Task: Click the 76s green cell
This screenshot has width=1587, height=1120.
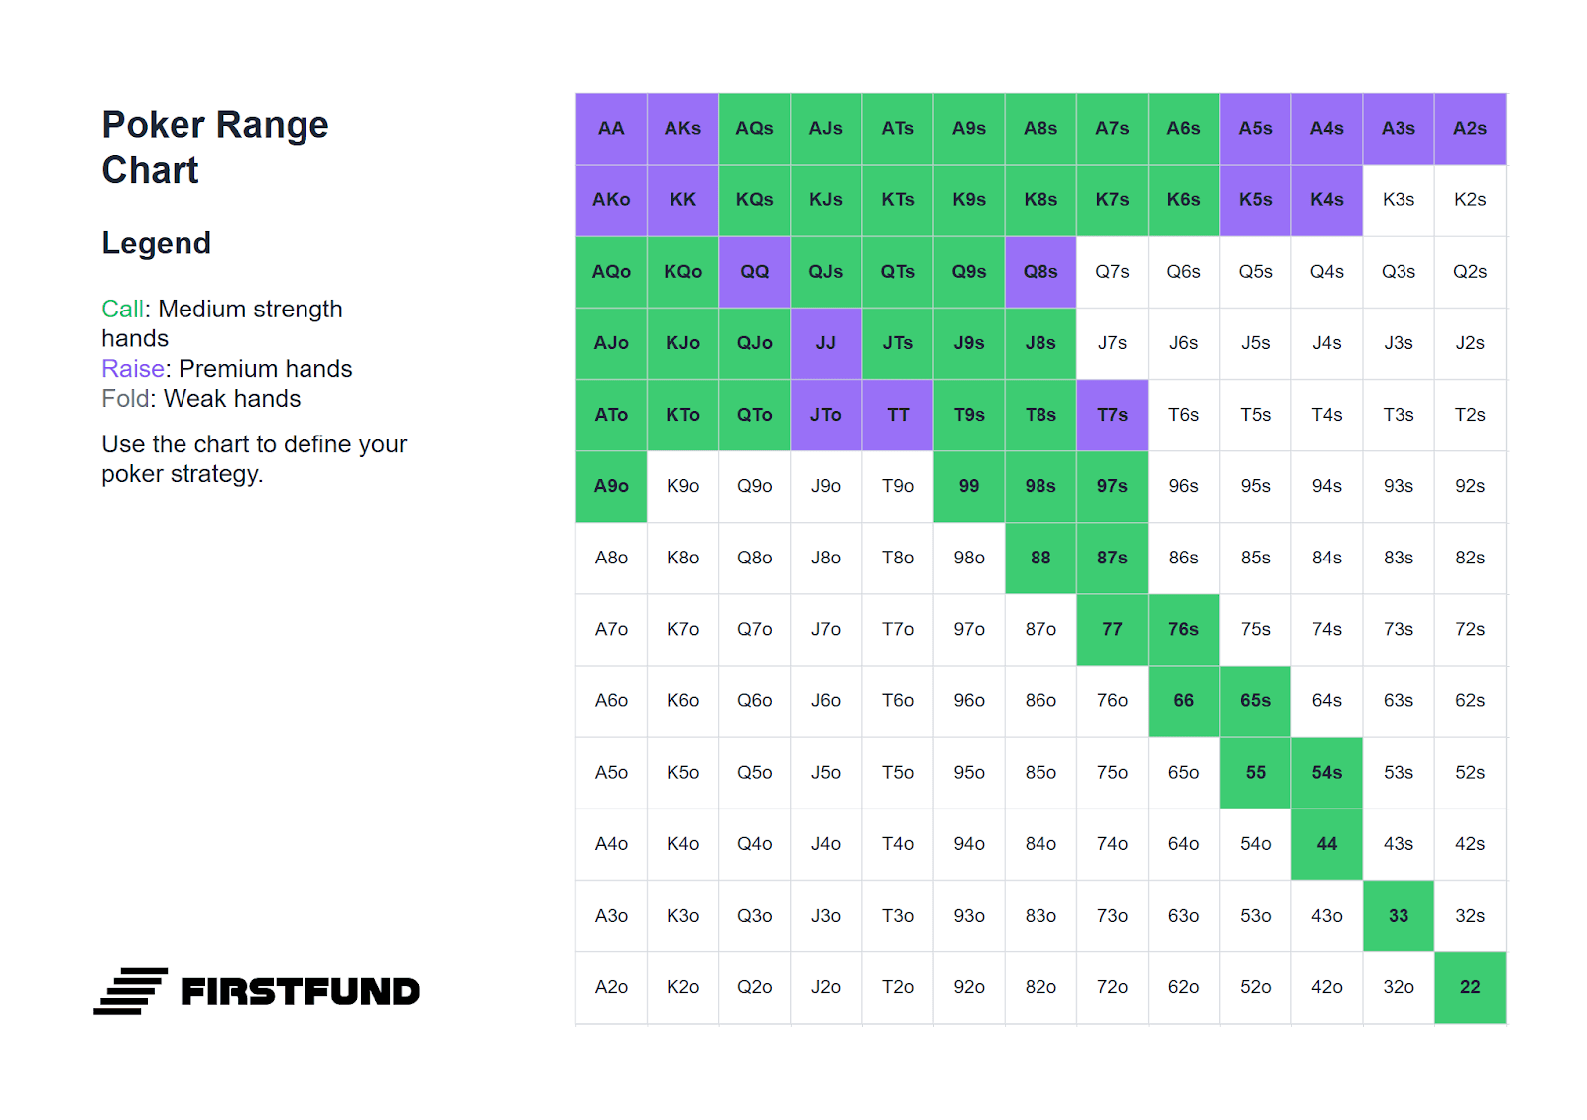Action: point(1183,630)
